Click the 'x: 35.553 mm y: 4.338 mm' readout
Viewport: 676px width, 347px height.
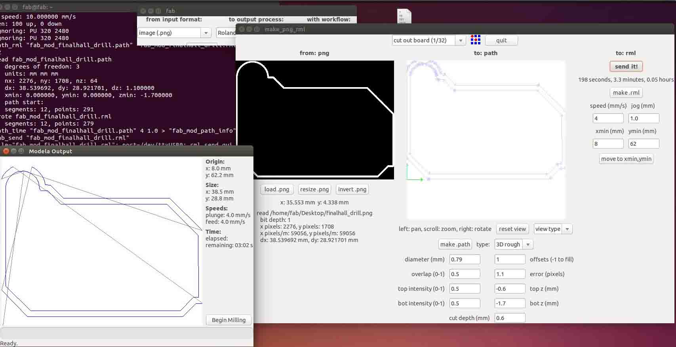pyautogui.click(x=314, y=202)
